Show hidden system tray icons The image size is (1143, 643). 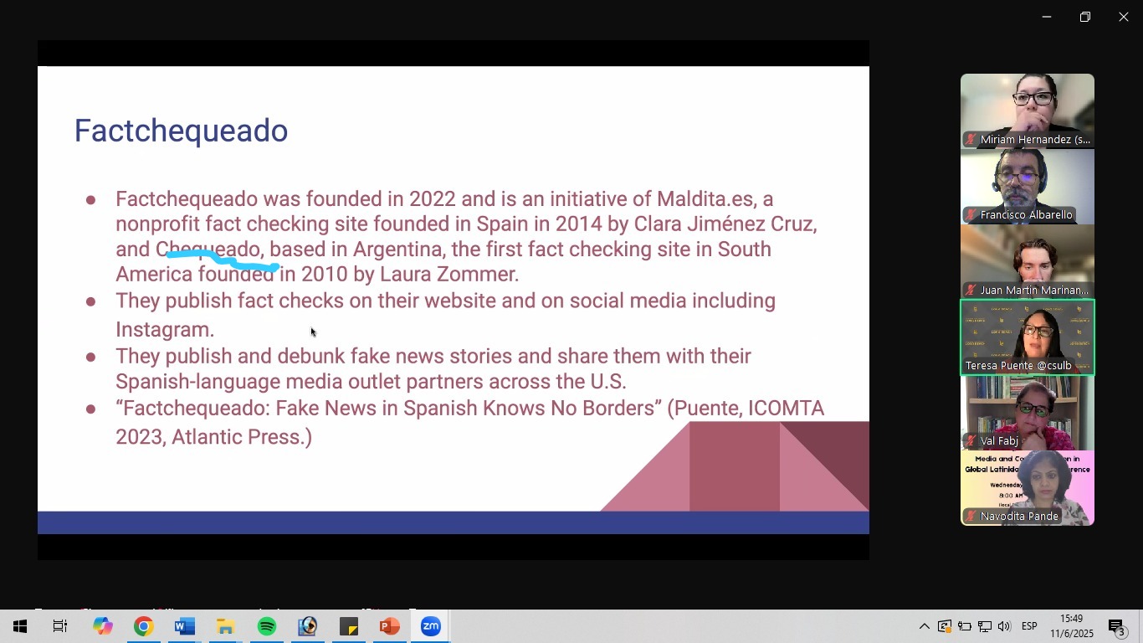[x=924, y=626]
